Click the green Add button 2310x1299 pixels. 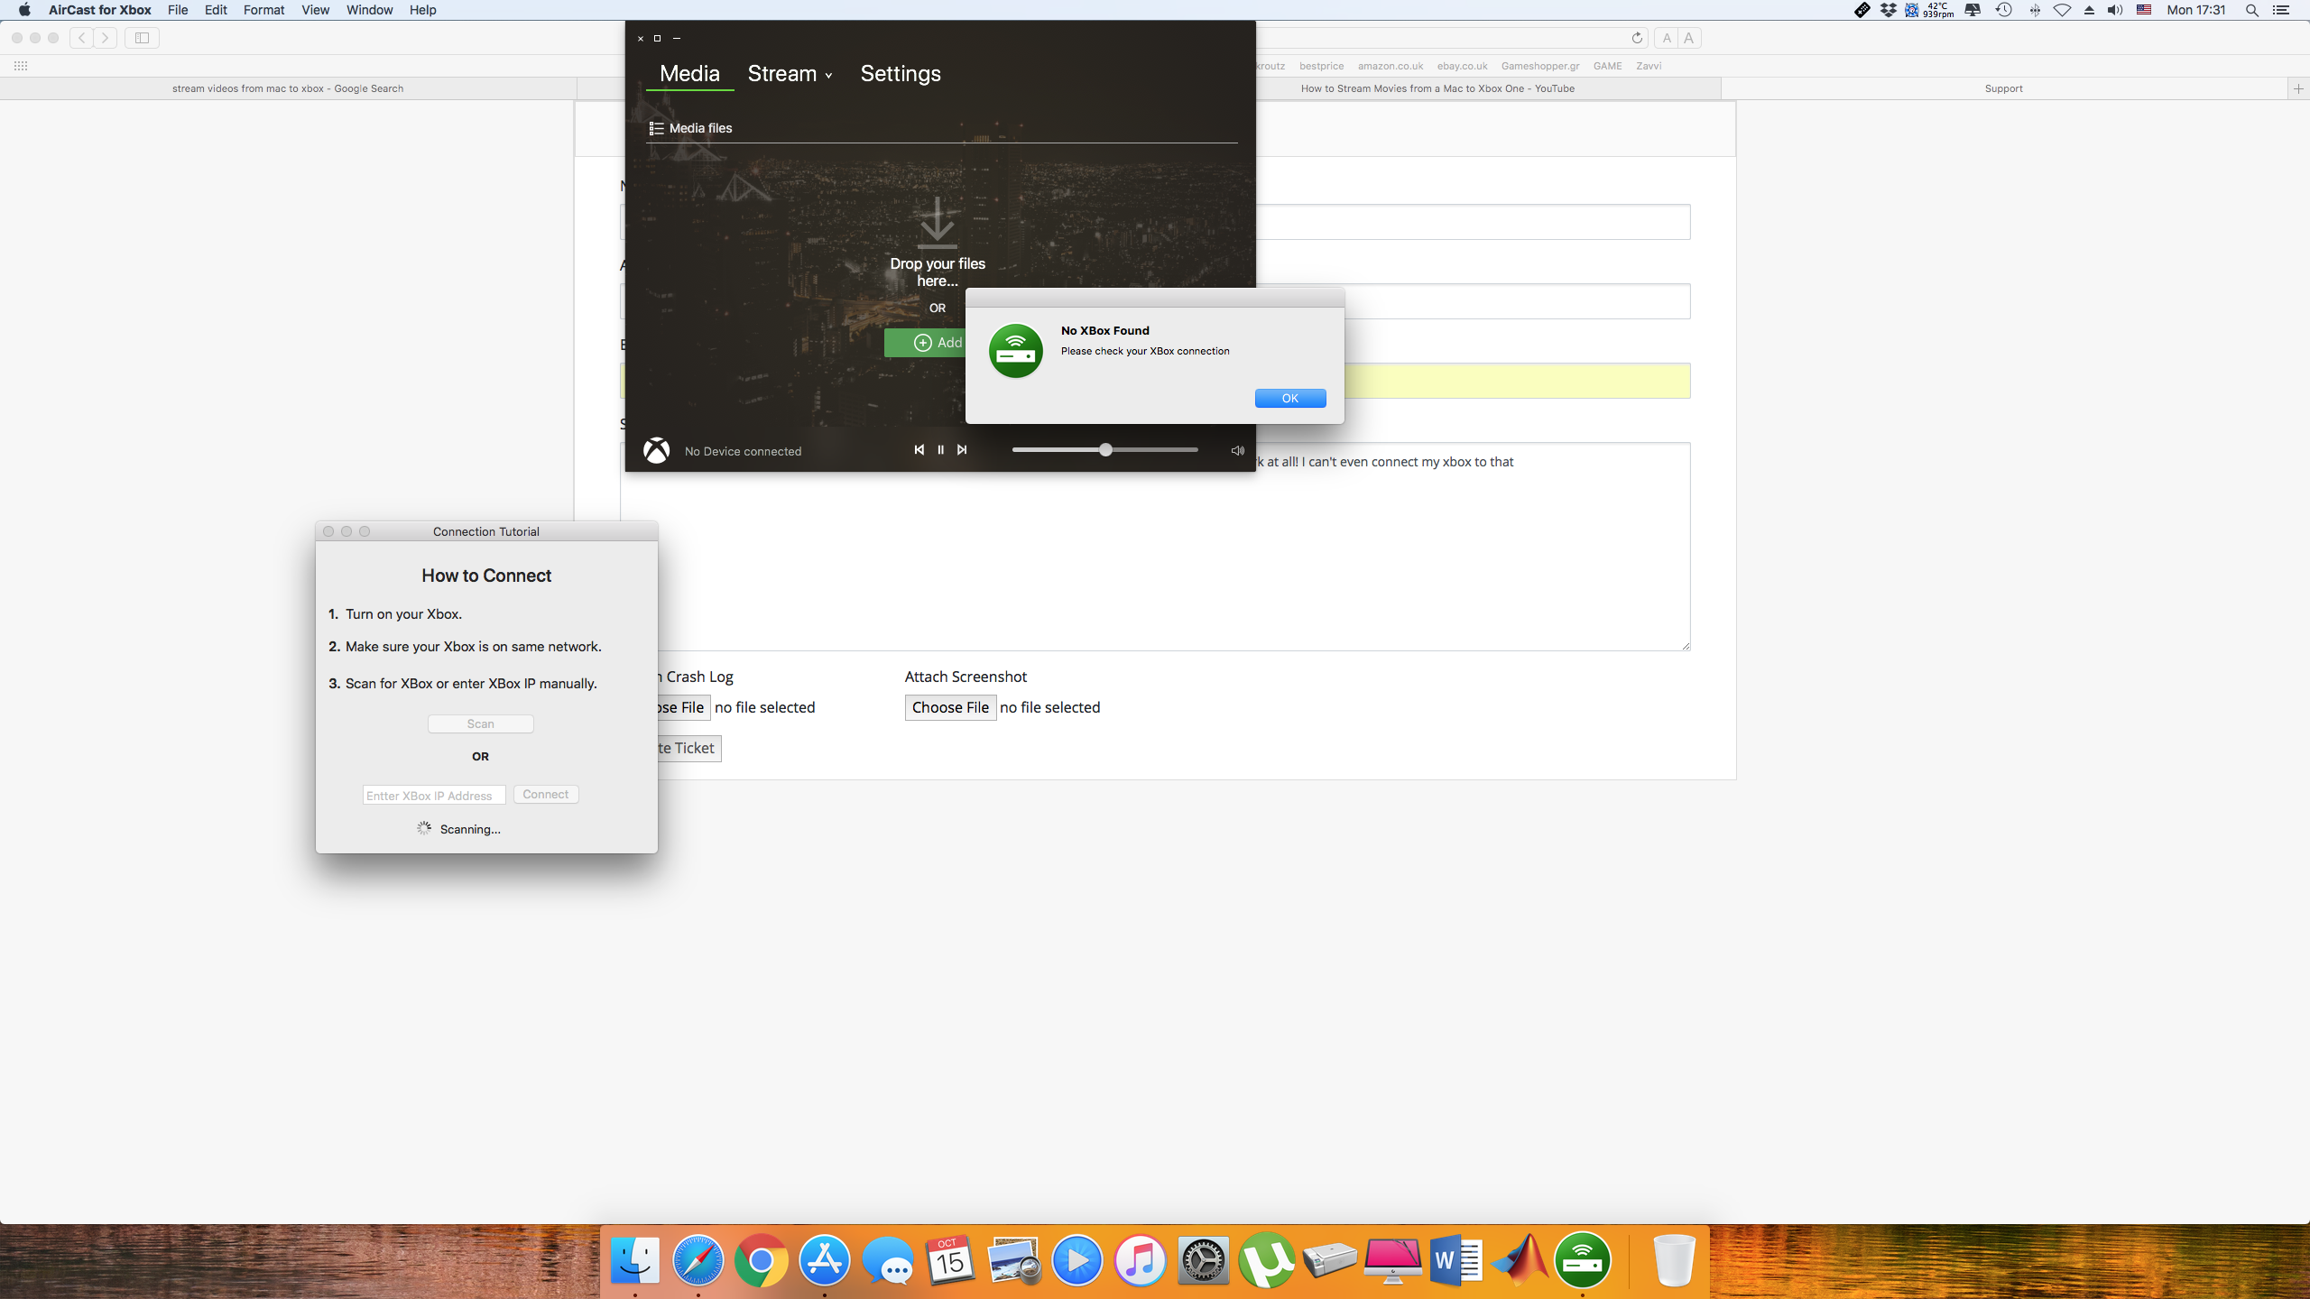click(926, 343)
